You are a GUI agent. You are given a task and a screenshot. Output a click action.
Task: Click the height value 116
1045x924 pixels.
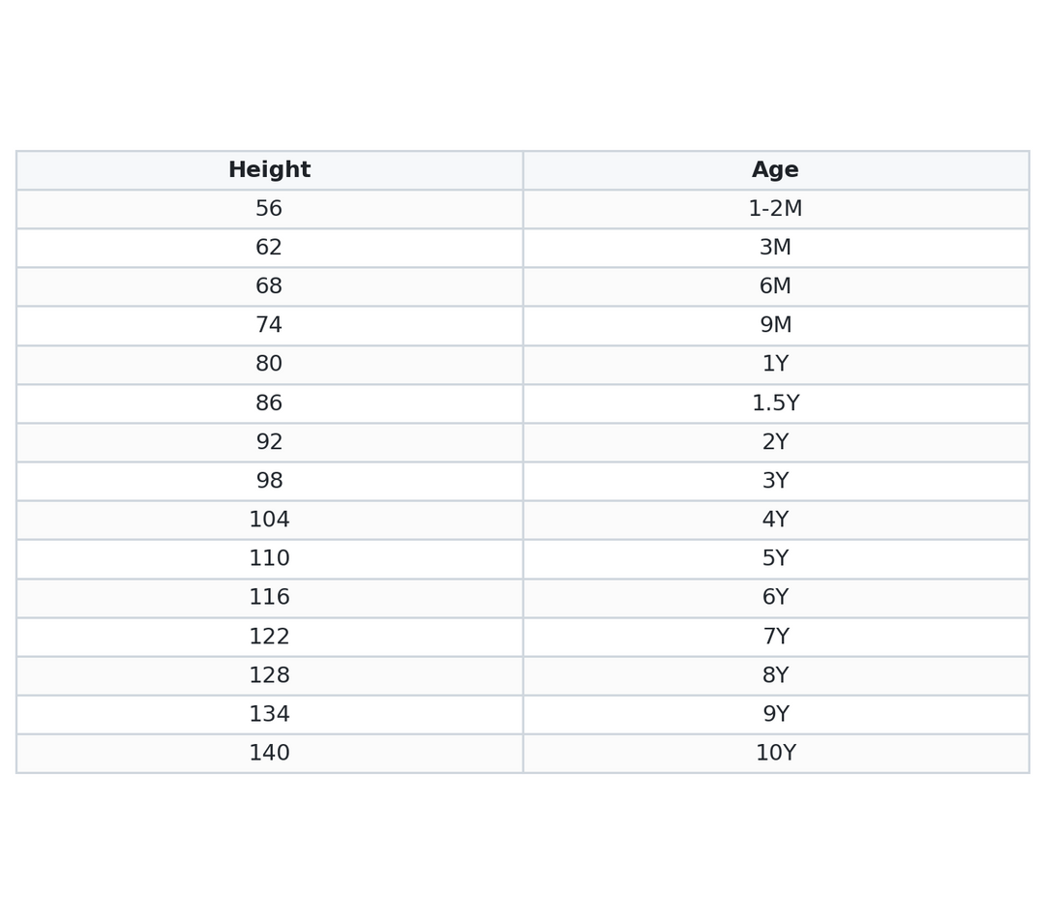coord(269,598)
